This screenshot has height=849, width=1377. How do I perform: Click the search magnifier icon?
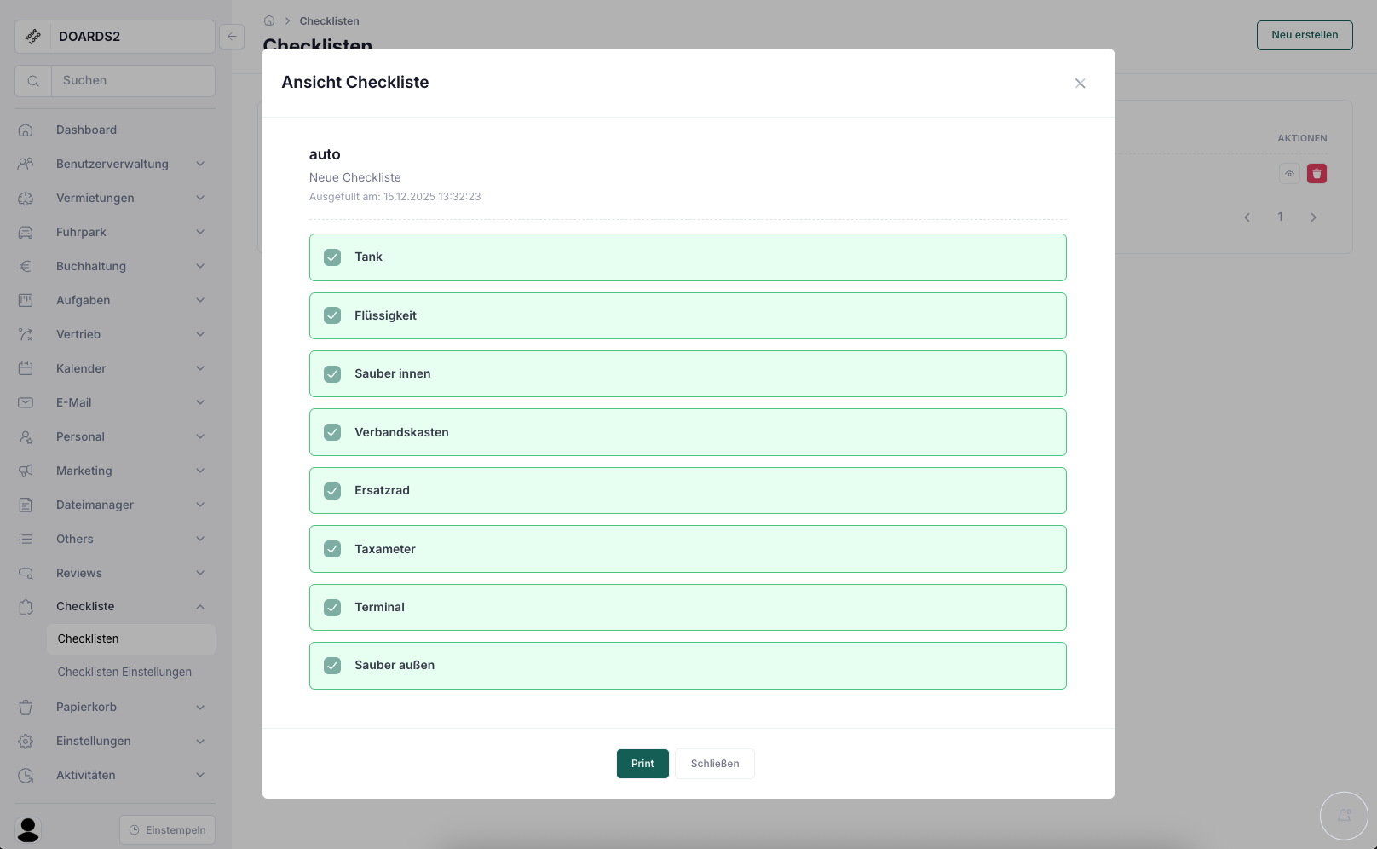coord(33,80)
